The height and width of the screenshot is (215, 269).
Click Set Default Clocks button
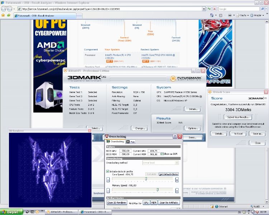169,174
